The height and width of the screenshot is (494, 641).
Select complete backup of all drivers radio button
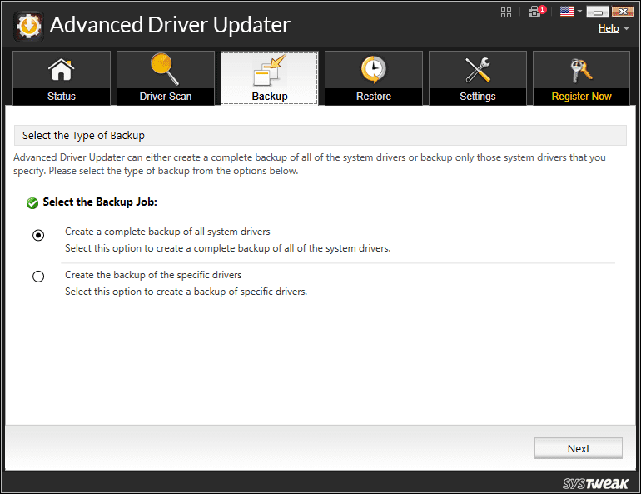[x=38, y=236]
